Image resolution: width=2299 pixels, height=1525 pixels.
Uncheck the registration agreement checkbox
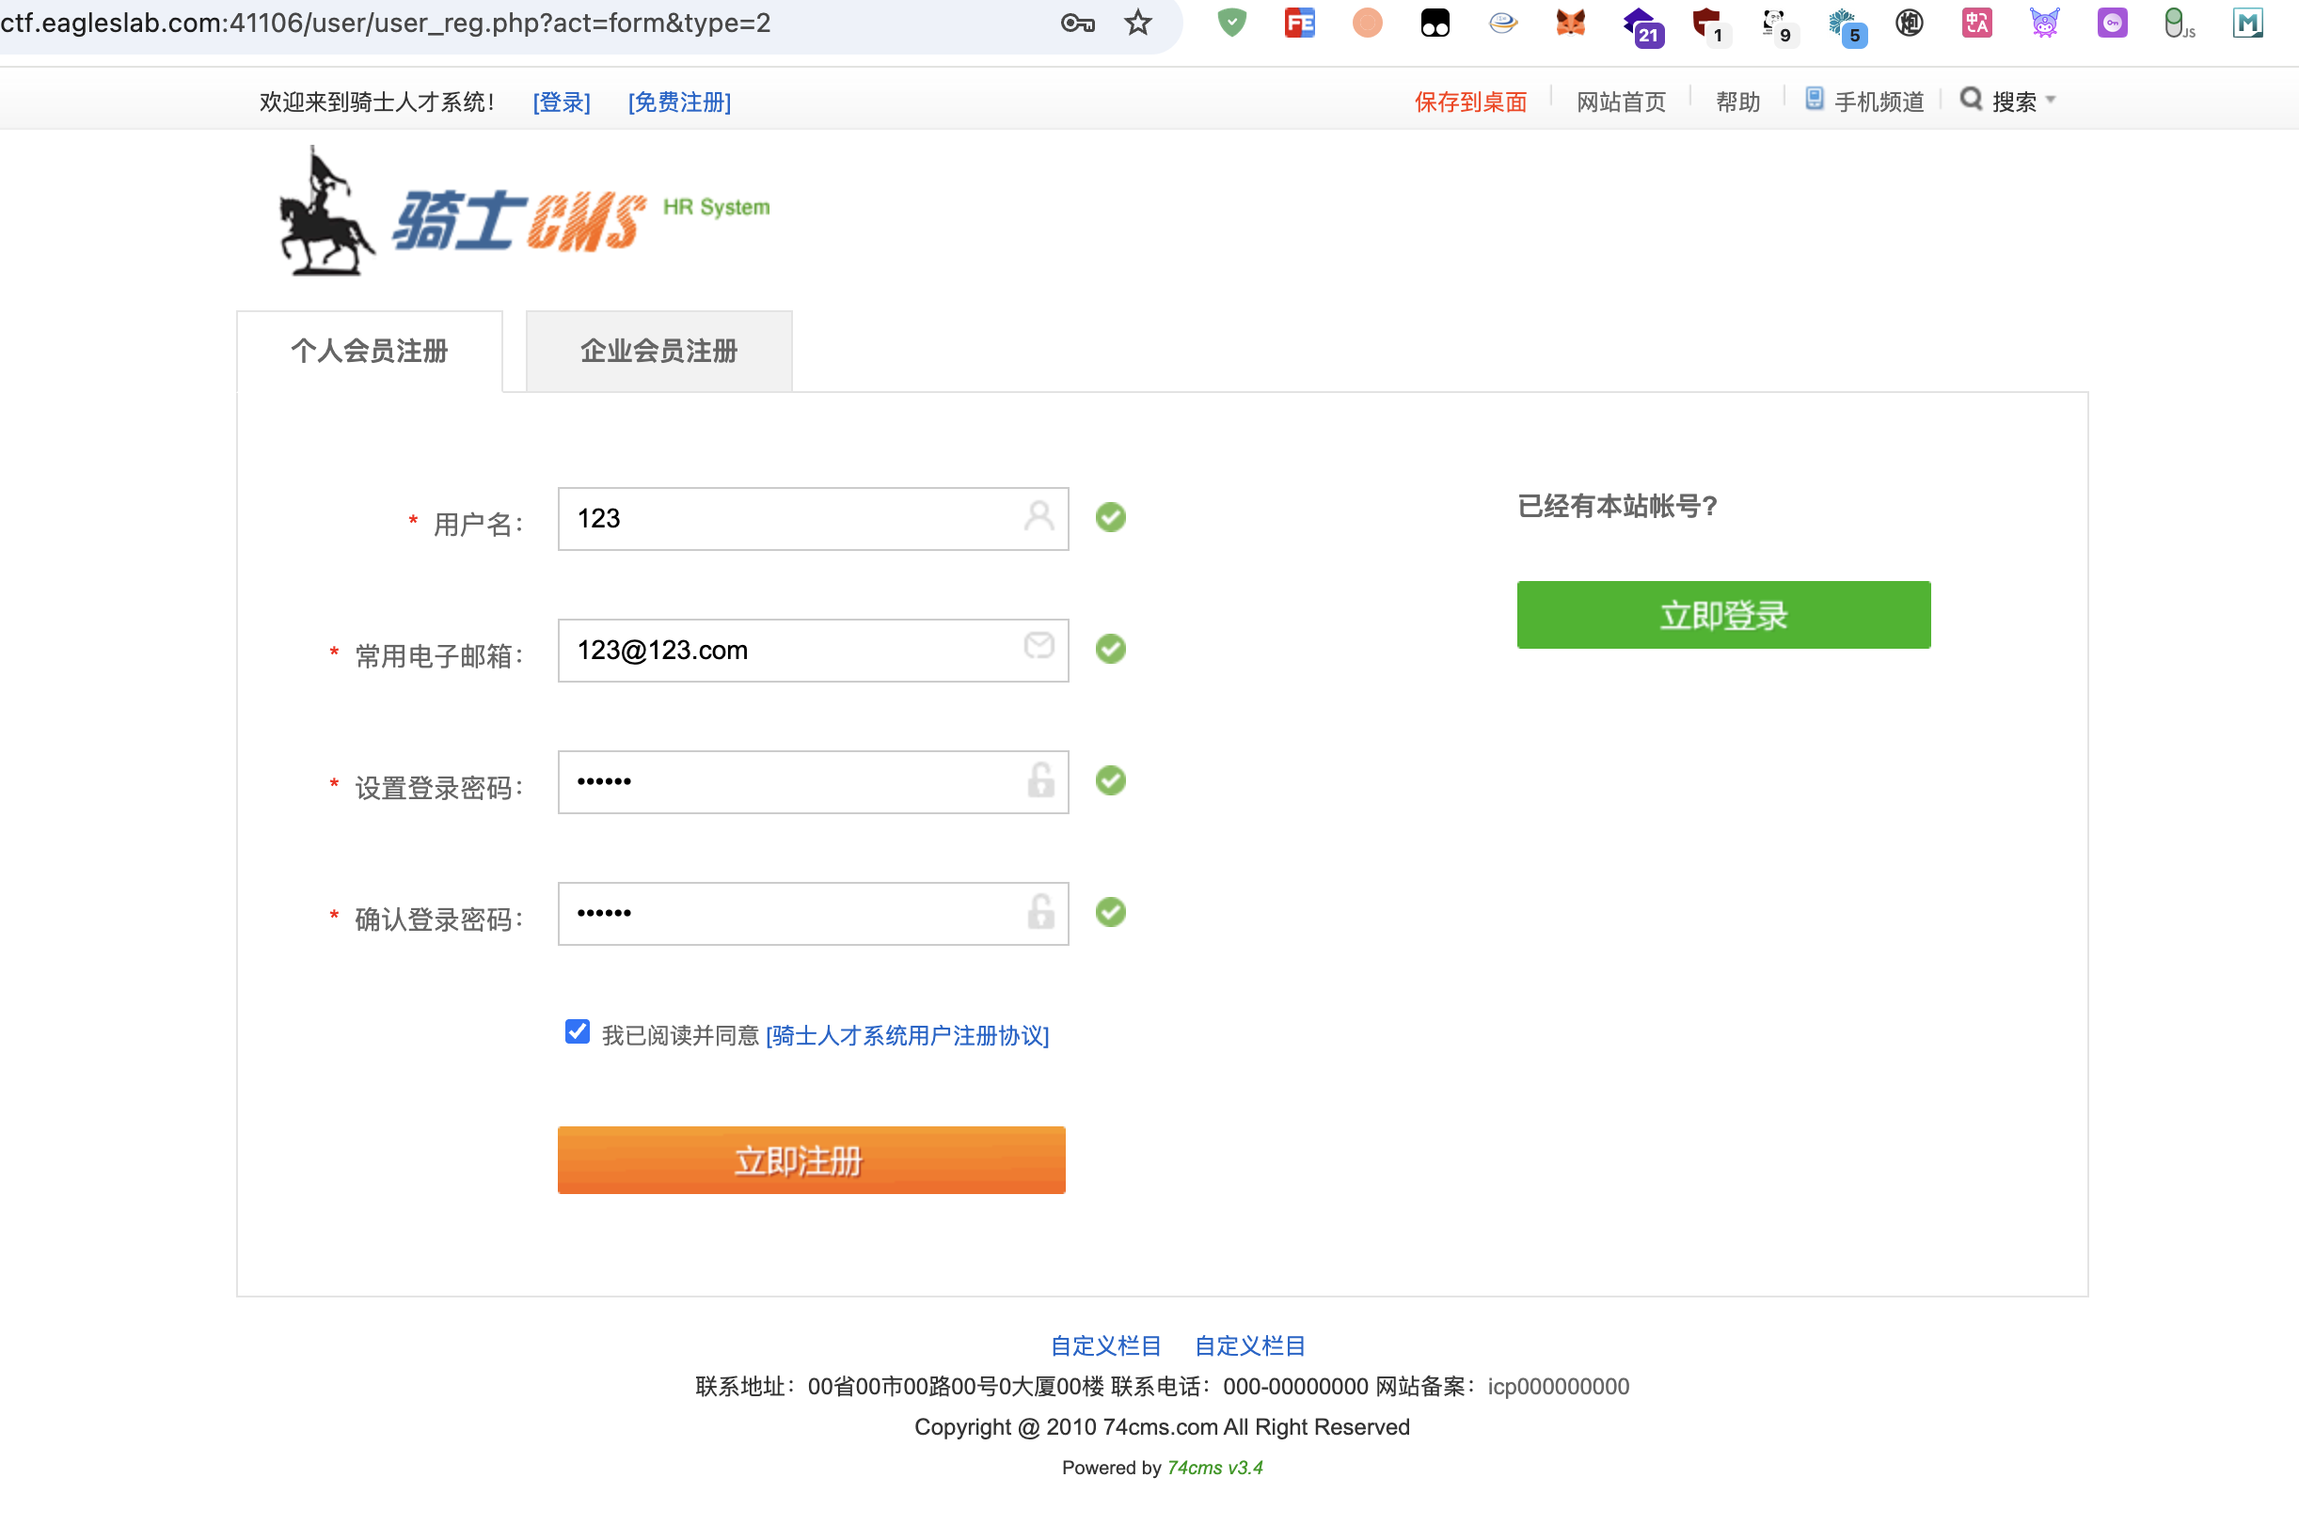[x=577, y=1032]
